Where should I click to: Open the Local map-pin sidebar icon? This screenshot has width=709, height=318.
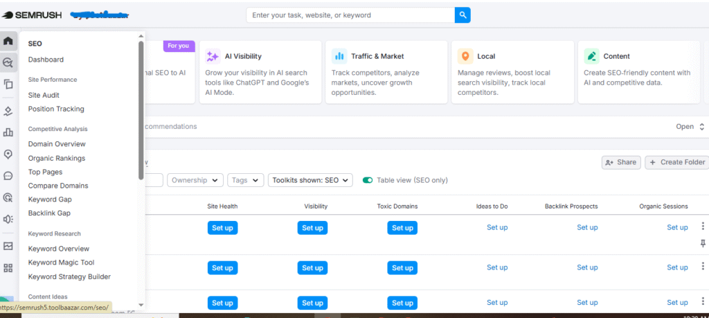8,154
